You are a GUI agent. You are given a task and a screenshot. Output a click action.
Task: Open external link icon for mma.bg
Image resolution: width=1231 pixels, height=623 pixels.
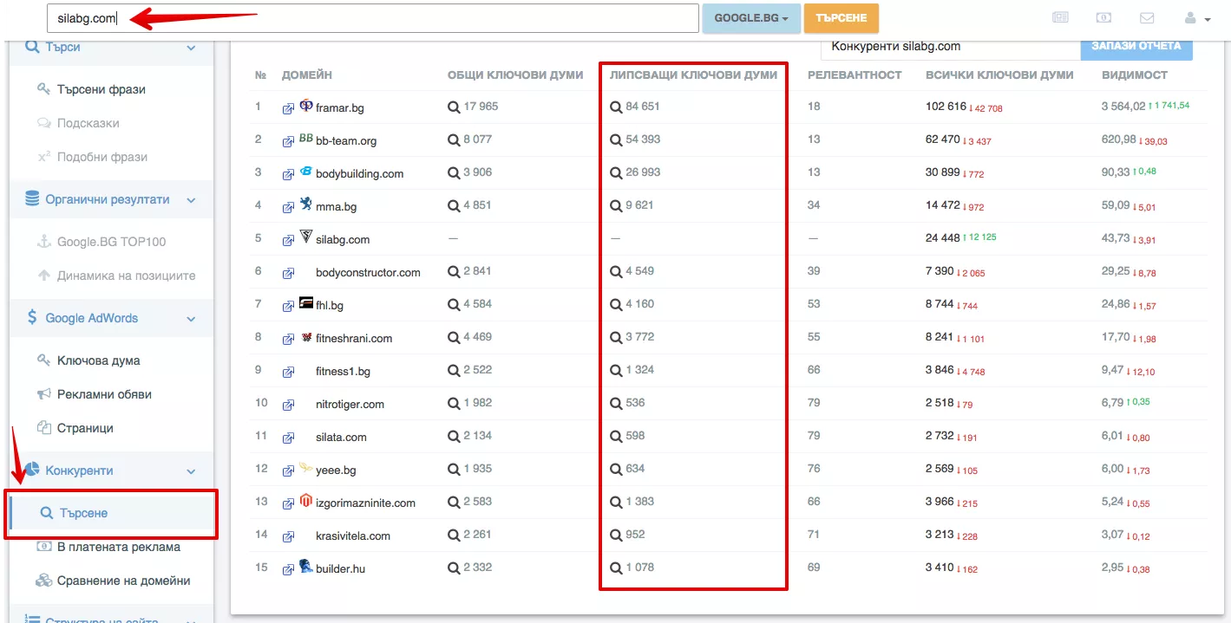point(288,207)
